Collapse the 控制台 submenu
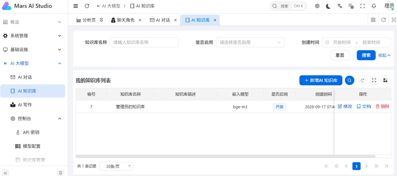 click(x=33, y=119)
